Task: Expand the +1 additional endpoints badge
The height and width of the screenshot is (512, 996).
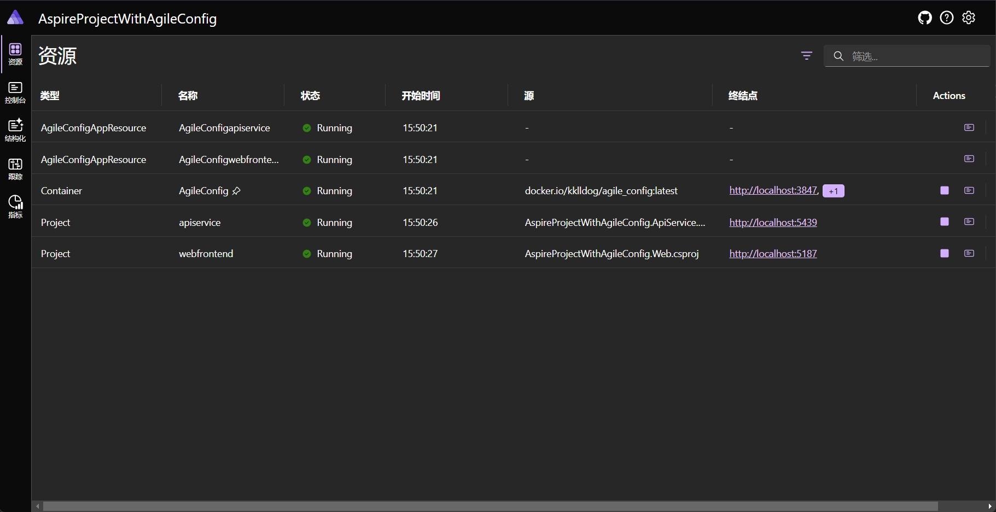Action: point(833,191)
